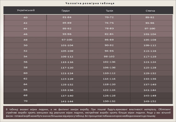Pick Талія value "86-88" in row 48
This screenshot has height=122, width=176.
[109, 40]
